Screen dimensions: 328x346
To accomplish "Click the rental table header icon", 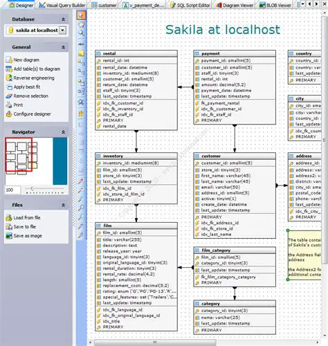I will click(98, 53).
